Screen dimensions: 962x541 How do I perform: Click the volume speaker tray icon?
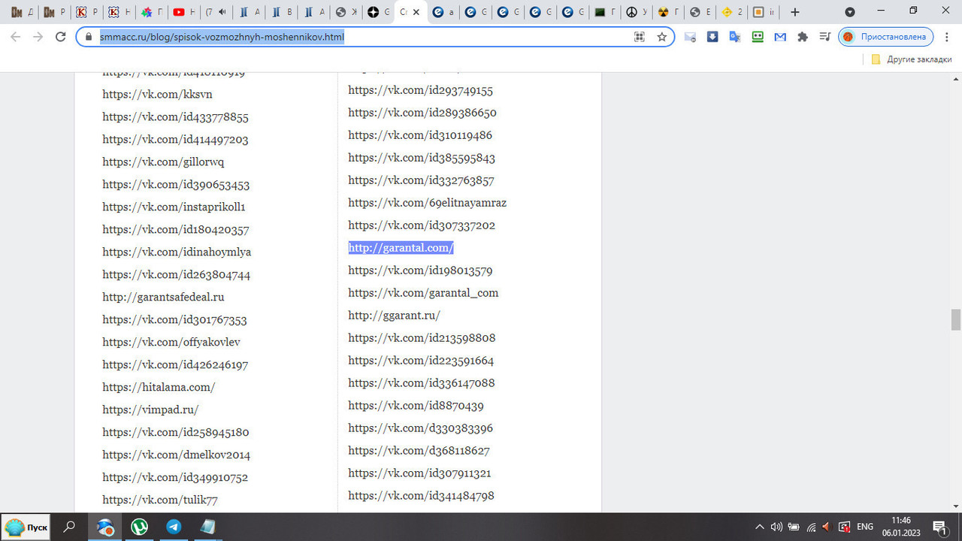[x=776, y=527]
